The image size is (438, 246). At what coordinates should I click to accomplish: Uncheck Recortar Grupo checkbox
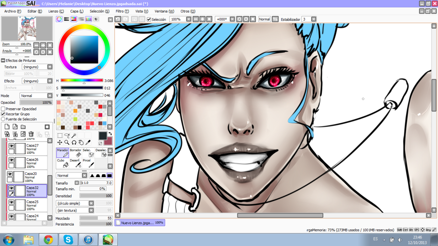click(3, 114)
